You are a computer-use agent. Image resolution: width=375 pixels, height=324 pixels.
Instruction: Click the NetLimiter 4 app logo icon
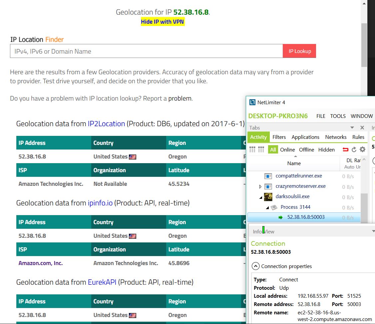point(252,102)
